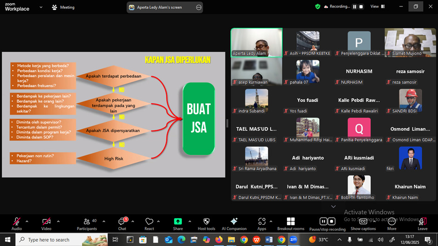Unmute microphone via Audio icon
Screen dimensions: 438x246
(16, 221)
